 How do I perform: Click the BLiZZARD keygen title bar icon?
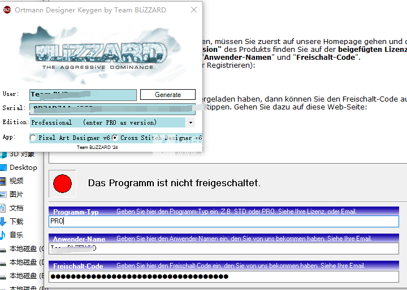[x=7, y=10]
